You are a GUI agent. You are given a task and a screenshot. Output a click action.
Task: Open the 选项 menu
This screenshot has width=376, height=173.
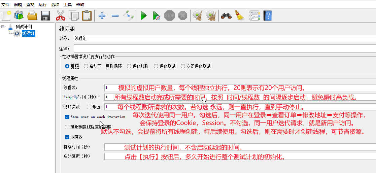click(56, 5)
